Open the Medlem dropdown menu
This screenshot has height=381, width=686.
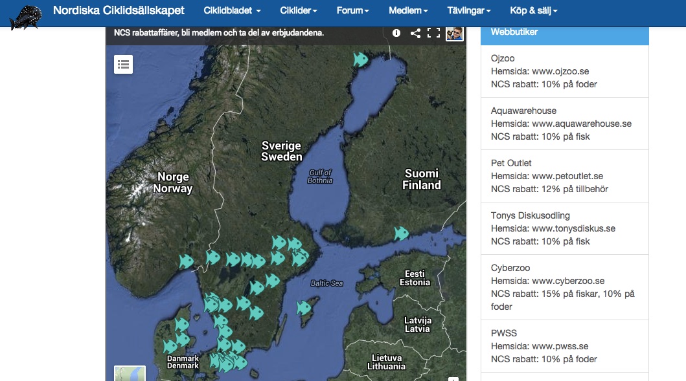tap(408, 10)
